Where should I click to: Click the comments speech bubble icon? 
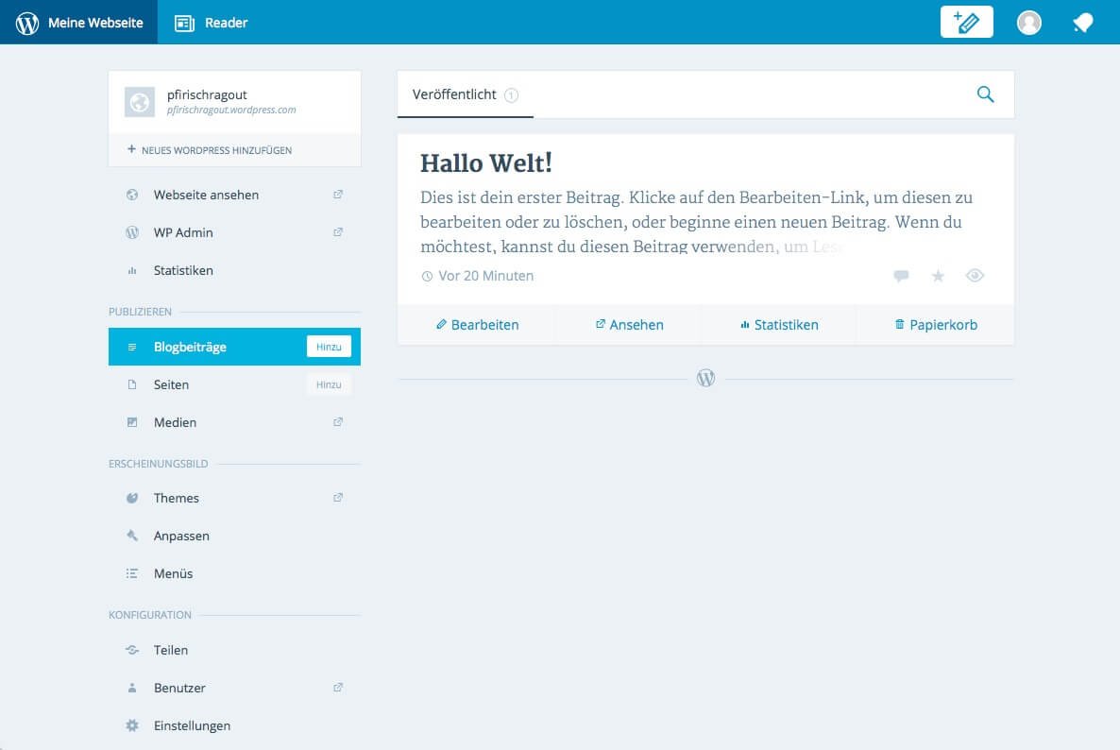click(901, 276)
